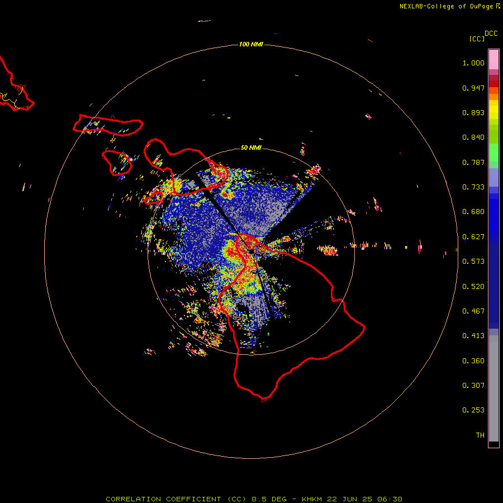The height and width of the screenshot is (503, 503).
Task: Select the 0.840 legend value
Action: point(473,137)
